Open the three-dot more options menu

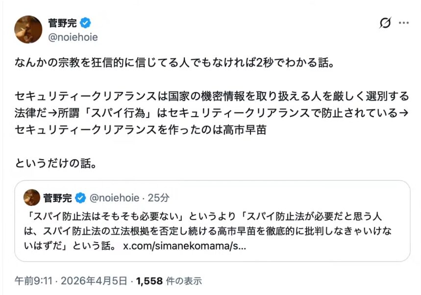point(403,23)
